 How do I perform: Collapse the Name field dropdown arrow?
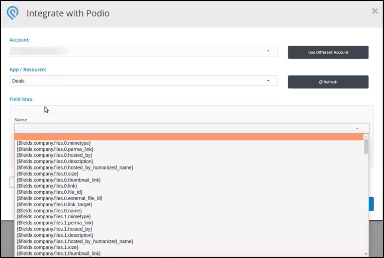point(357,128)
